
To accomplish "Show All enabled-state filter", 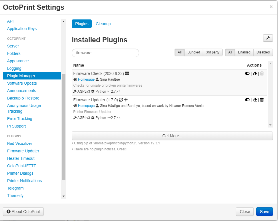I will click(x=230, y=52).
